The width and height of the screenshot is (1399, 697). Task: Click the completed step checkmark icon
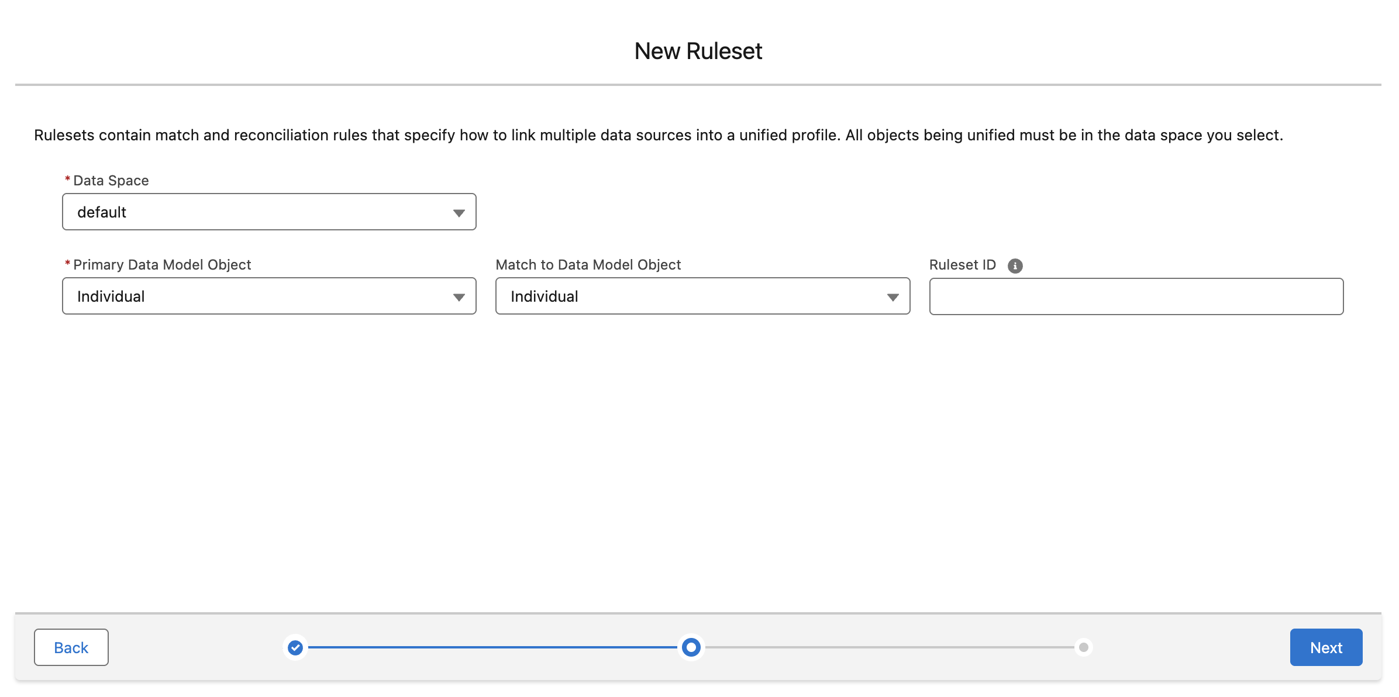pyautogui.click(x=295, y=647)
